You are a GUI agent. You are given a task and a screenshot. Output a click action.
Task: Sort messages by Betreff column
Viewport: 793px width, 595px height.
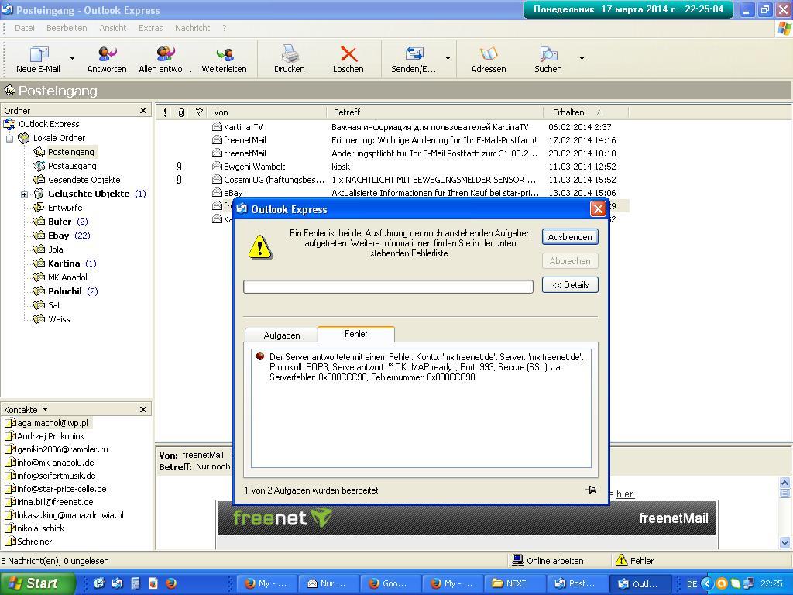[x=435, y=112]
